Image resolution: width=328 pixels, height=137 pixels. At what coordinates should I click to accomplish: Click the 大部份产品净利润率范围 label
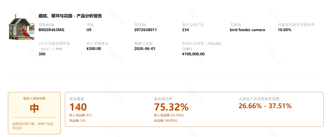coord(259,99)
